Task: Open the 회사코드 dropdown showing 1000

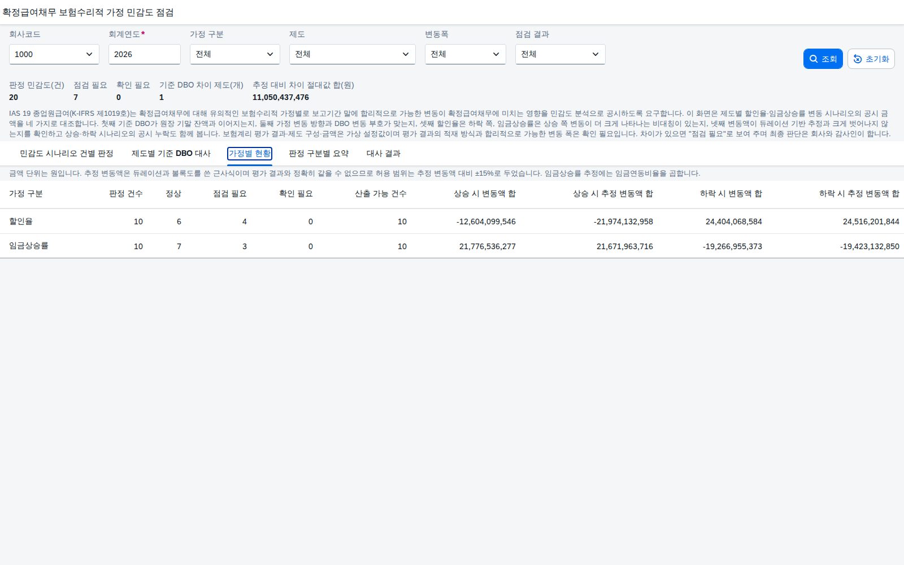Action: click(x=54, y=54)
